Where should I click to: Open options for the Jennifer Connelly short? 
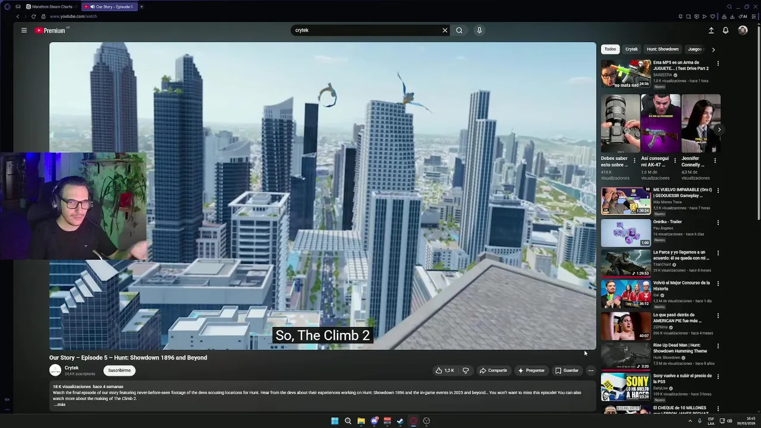point(715,160)
